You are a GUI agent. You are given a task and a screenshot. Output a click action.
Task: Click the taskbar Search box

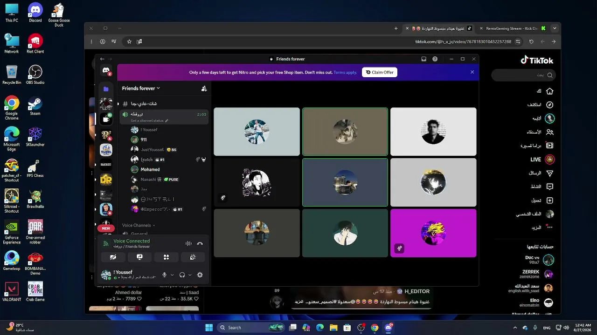click(x=252, y=328)
